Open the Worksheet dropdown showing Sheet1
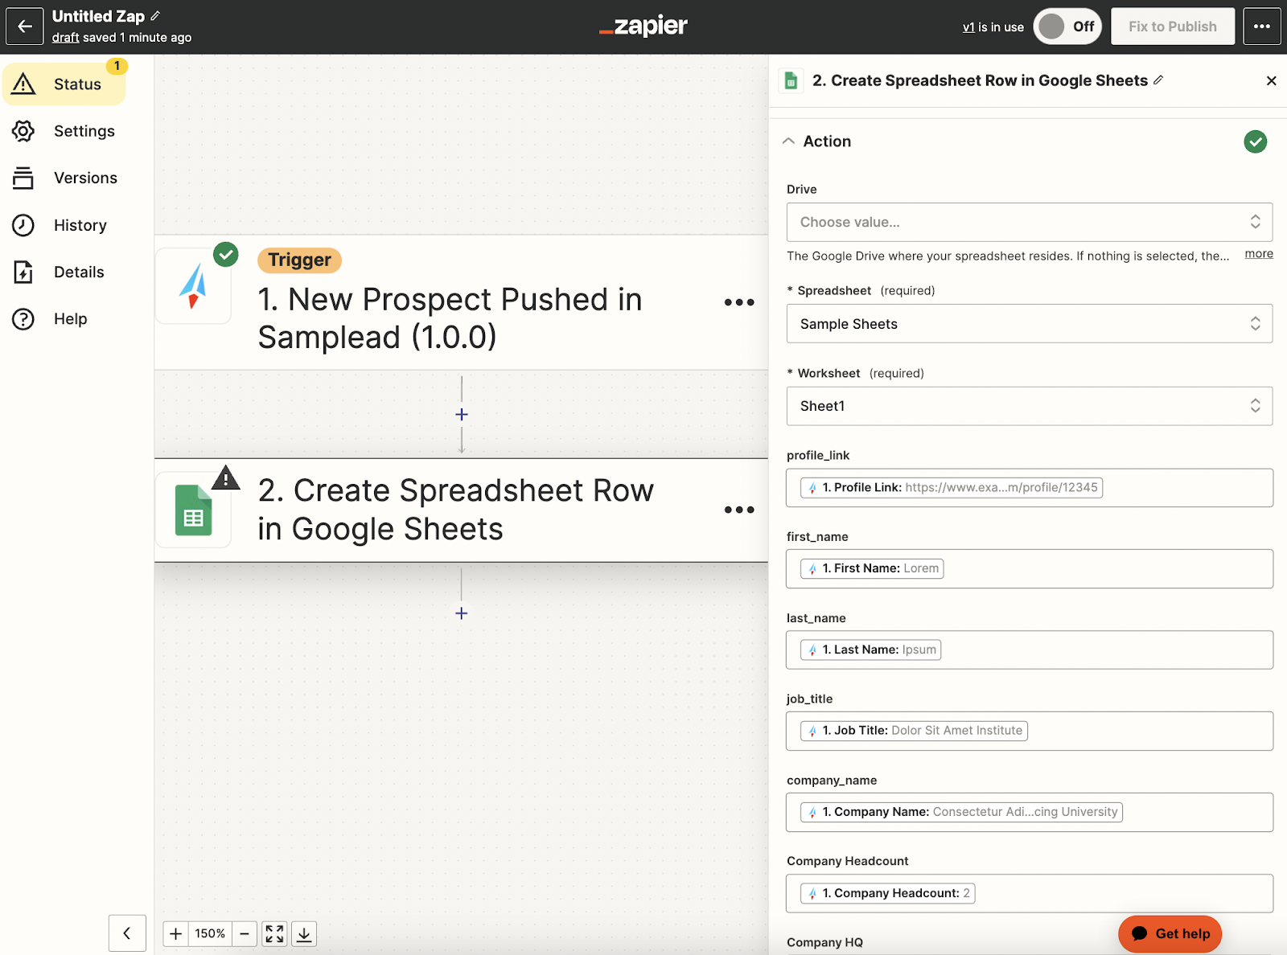1287x955 pixels. [1029, 406]
